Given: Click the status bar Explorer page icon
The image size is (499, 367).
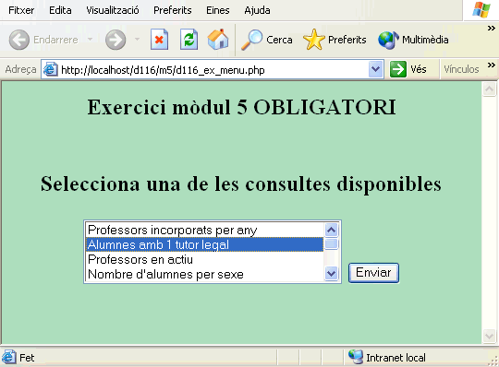Looking at the screenshot, I should point(9,357).
